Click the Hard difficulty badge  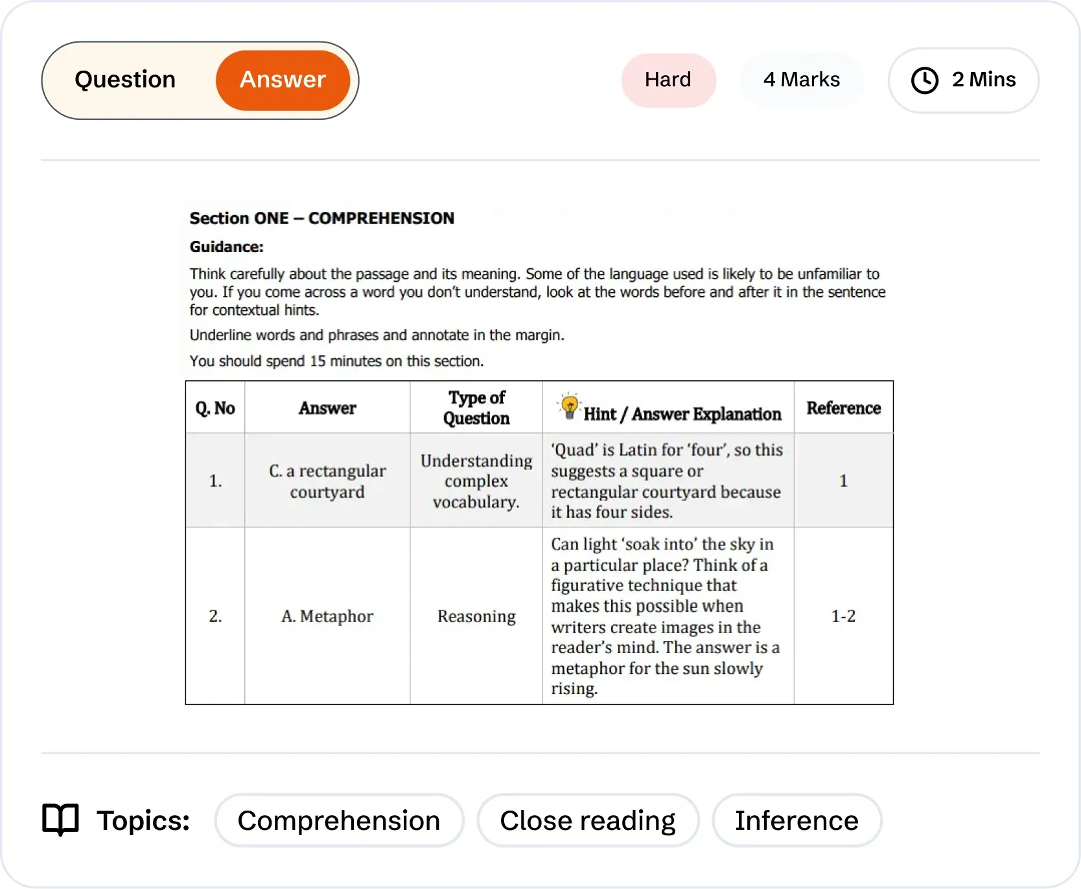(x=668, y=80)
